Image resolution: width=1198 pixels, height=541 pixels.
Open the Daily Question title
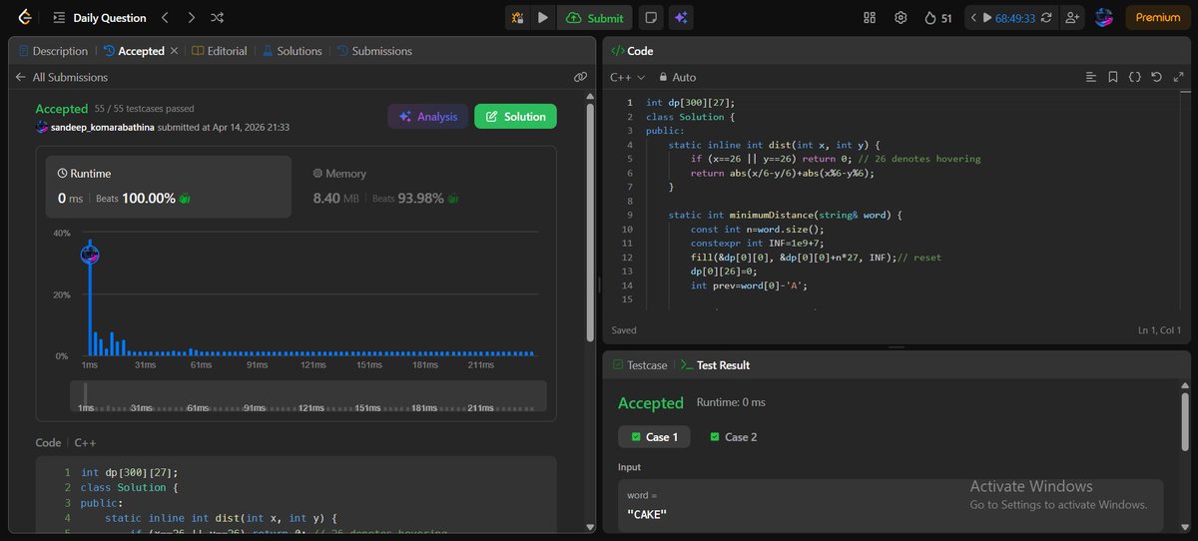110,18
